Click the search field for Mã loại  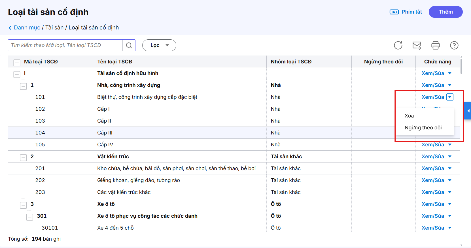[65, 45]
